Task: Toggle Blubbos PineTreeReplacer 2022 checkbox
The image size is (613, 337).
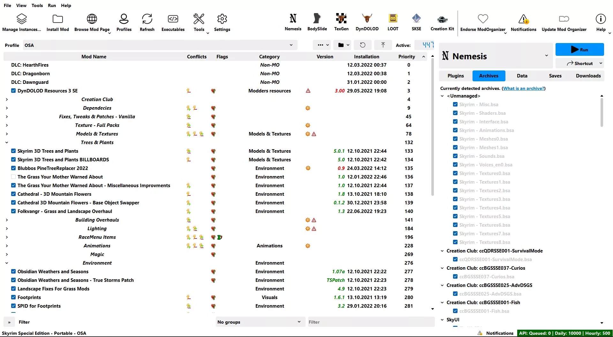Action: pyautogui.click(x=13, y=168)
